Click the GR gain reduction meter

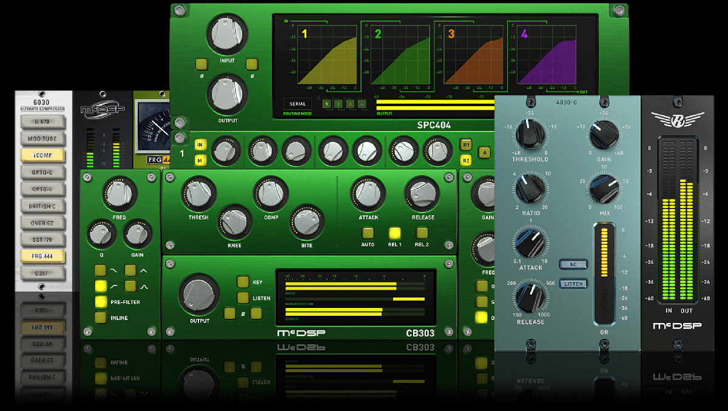point(603,274)
